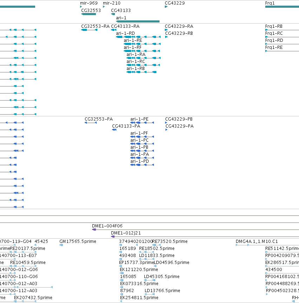Select the Frq1 gene label
299x303 pixels.
(270, 3)
